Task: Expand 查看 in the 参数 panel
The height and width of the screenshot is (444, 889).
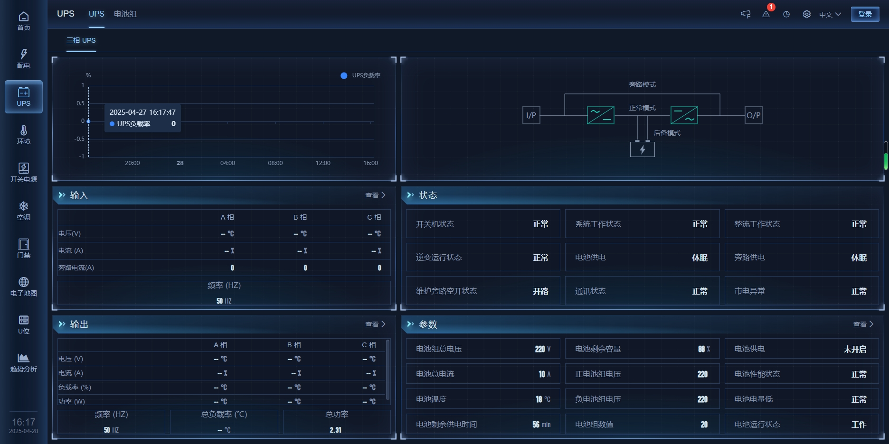Action: 863,324
